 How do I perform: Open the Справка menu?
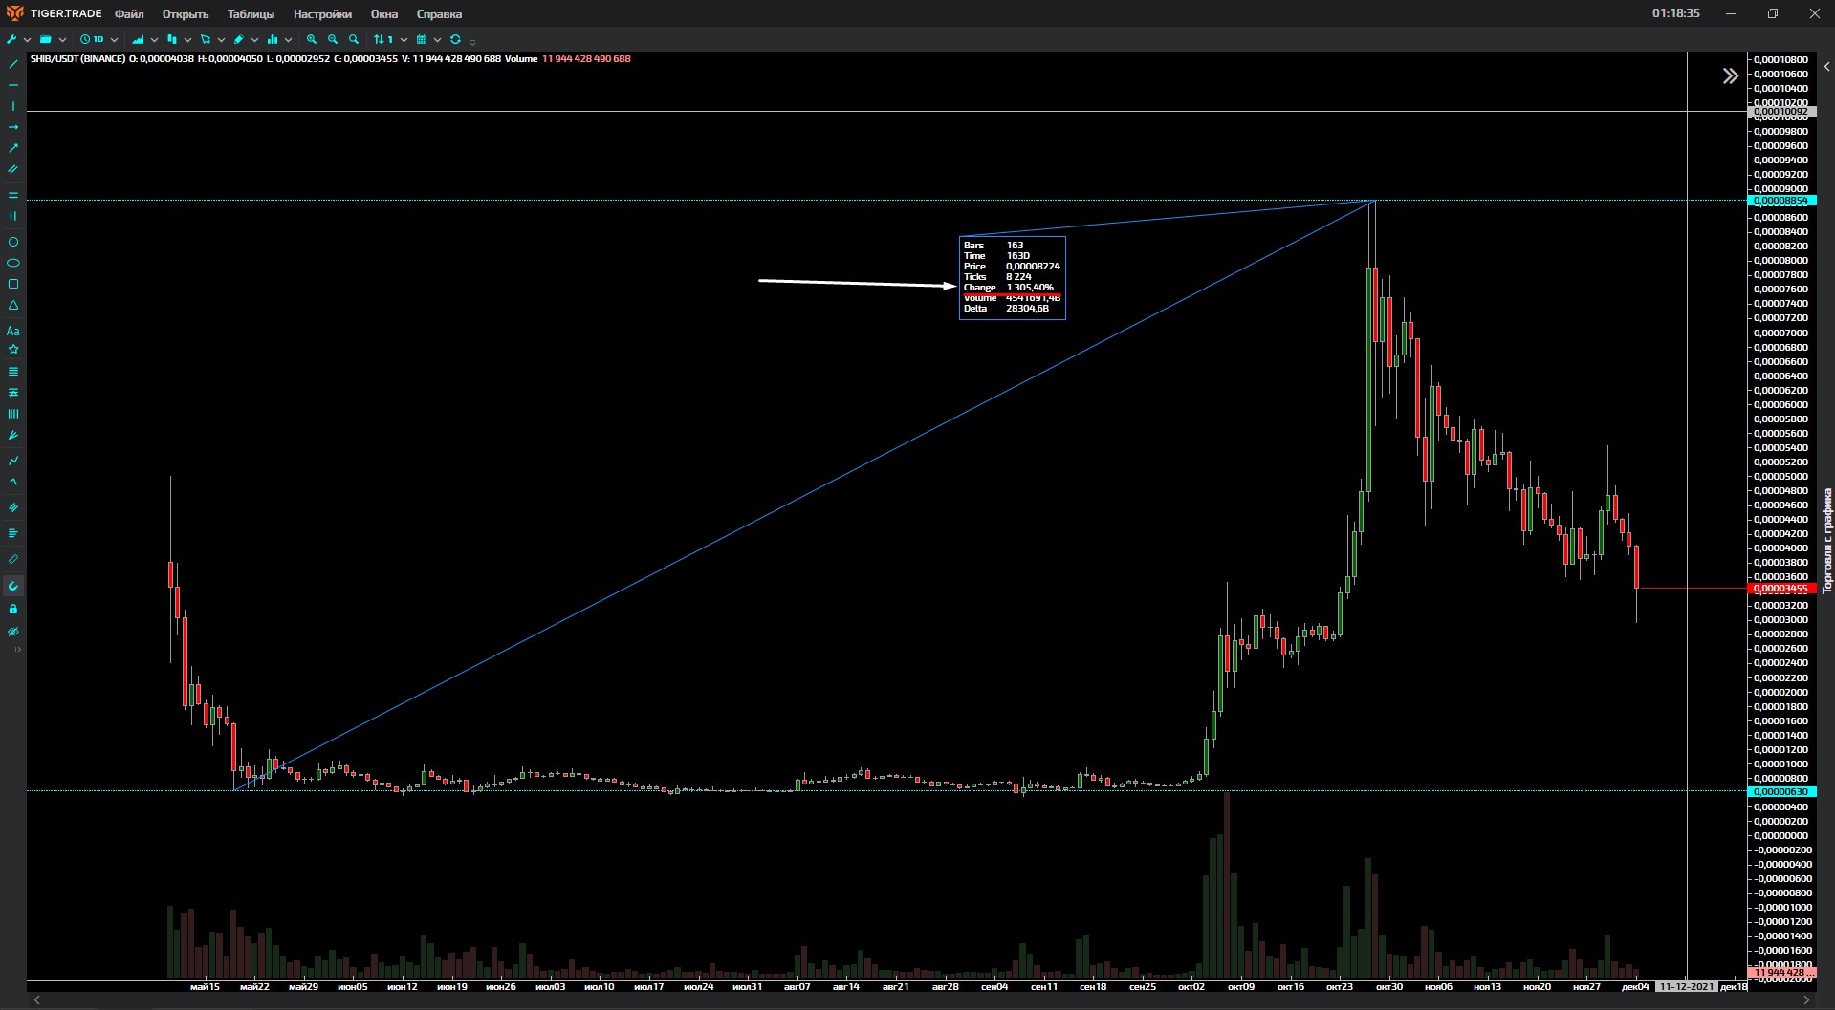(x=439, y=14)
